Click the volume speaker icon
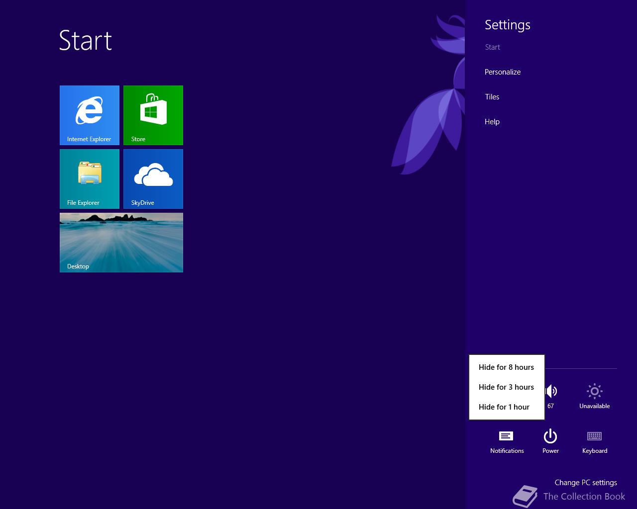 pyautogui.click(x=551, y=391)
